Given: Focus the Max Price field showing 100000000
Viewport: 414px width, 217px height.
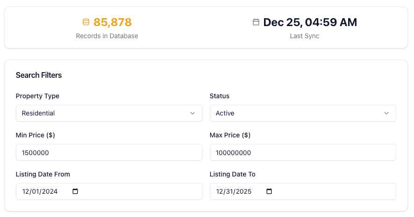Looking at the screenshot, I should (x=303, y=153).
